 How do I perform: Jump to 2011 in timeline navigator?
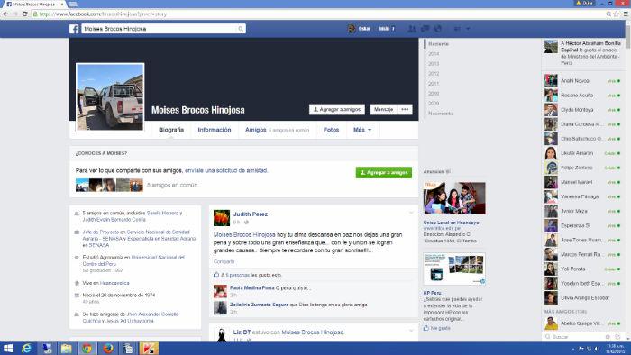[434, 84]
